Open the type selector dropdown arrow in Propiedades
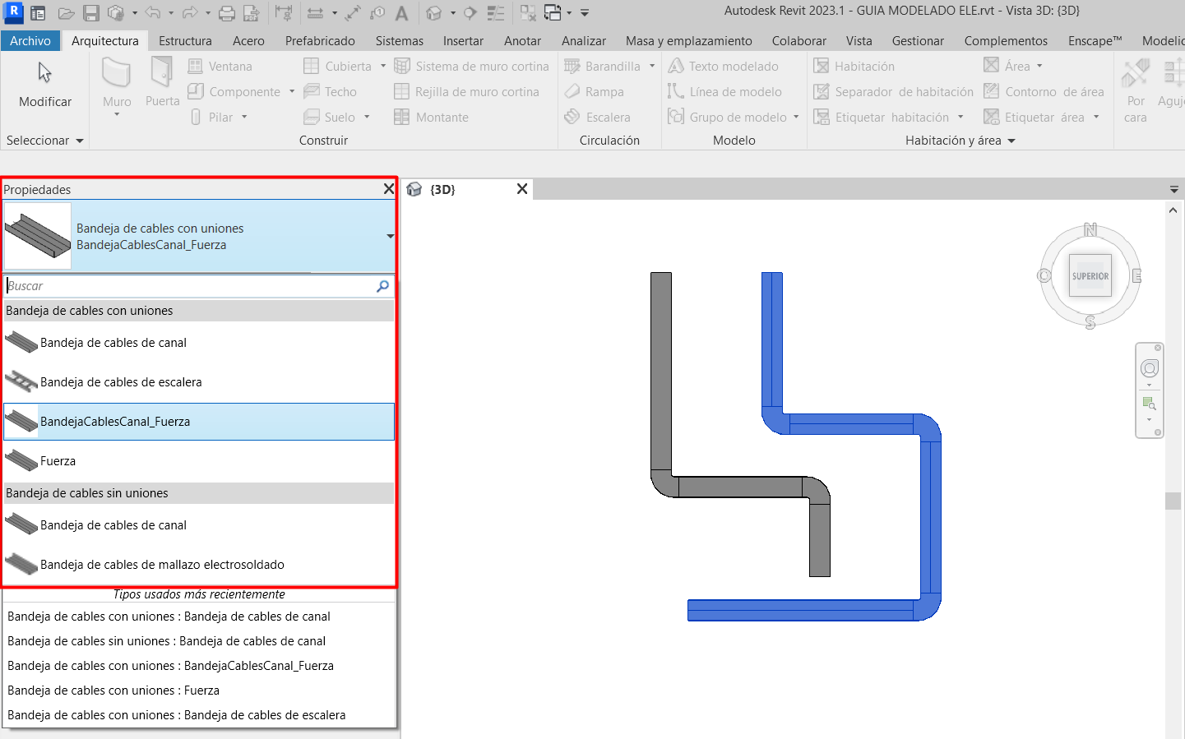 [390, 237]
